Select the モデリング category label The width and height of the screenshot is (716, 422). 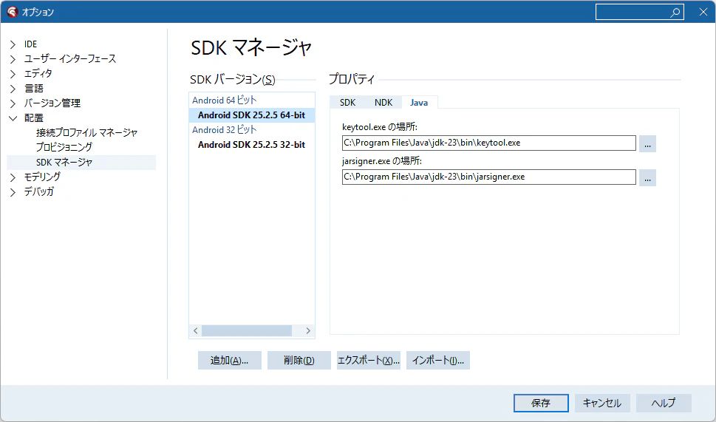(42, 177)
